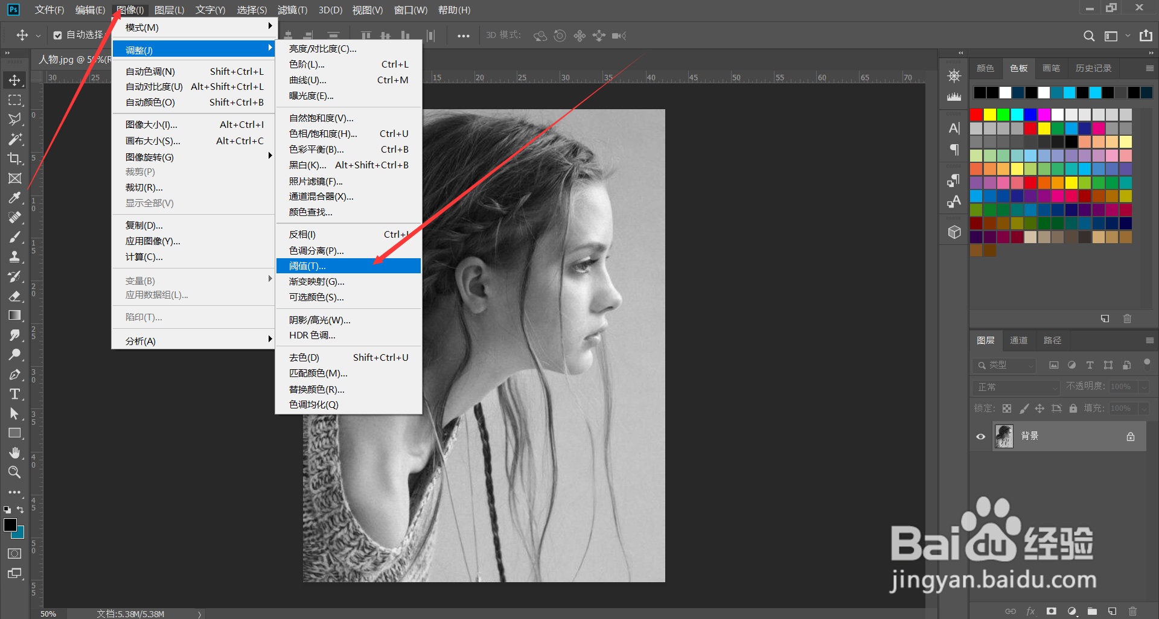
Task: Toggle visibility of the 背景 layer
Action: point(980,436)
